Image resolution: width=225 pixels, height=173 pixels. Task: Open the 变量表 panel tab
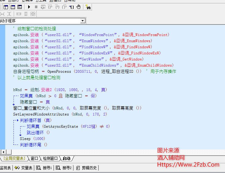click(x=24, y=168)
